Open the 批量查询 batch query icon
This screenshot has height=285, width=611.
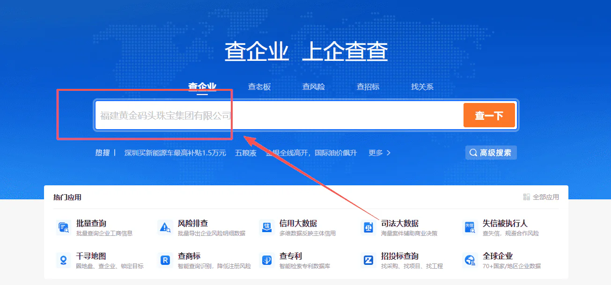[63, 227]
